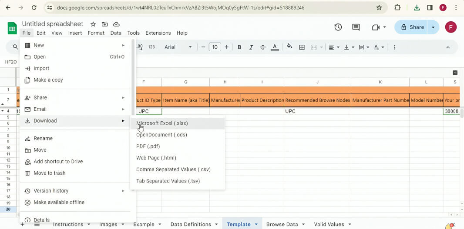Open vertical align options
The width and height of the screenshot is (464, 229).
(349, 47)
